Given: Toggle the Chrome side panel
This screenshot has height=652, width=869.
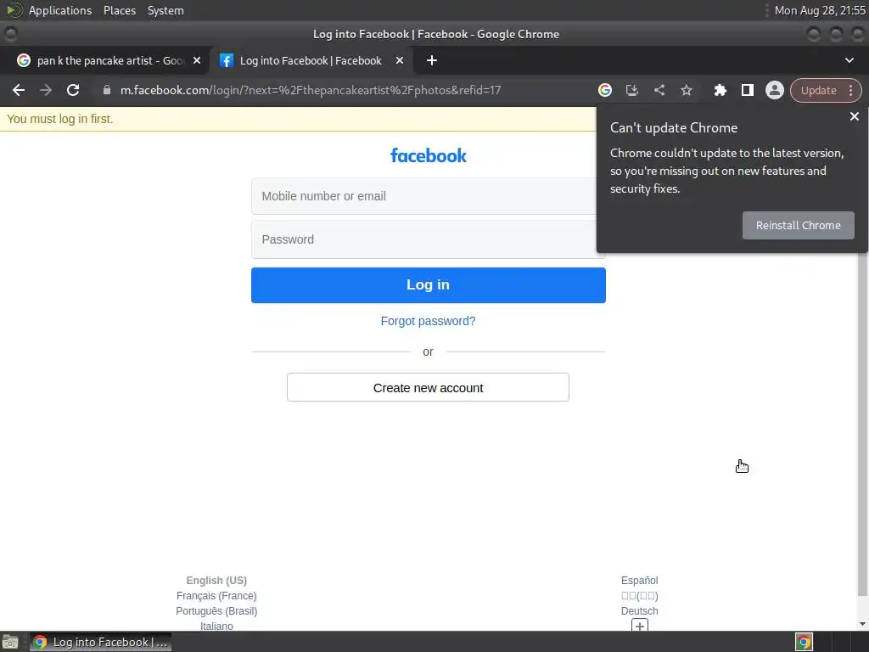Looking at the screenshot, I should click(x=747, y=90).
